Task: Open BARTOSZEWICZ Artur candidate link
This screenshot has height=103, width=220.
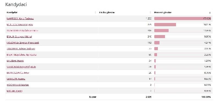Action: pos(18,73)
